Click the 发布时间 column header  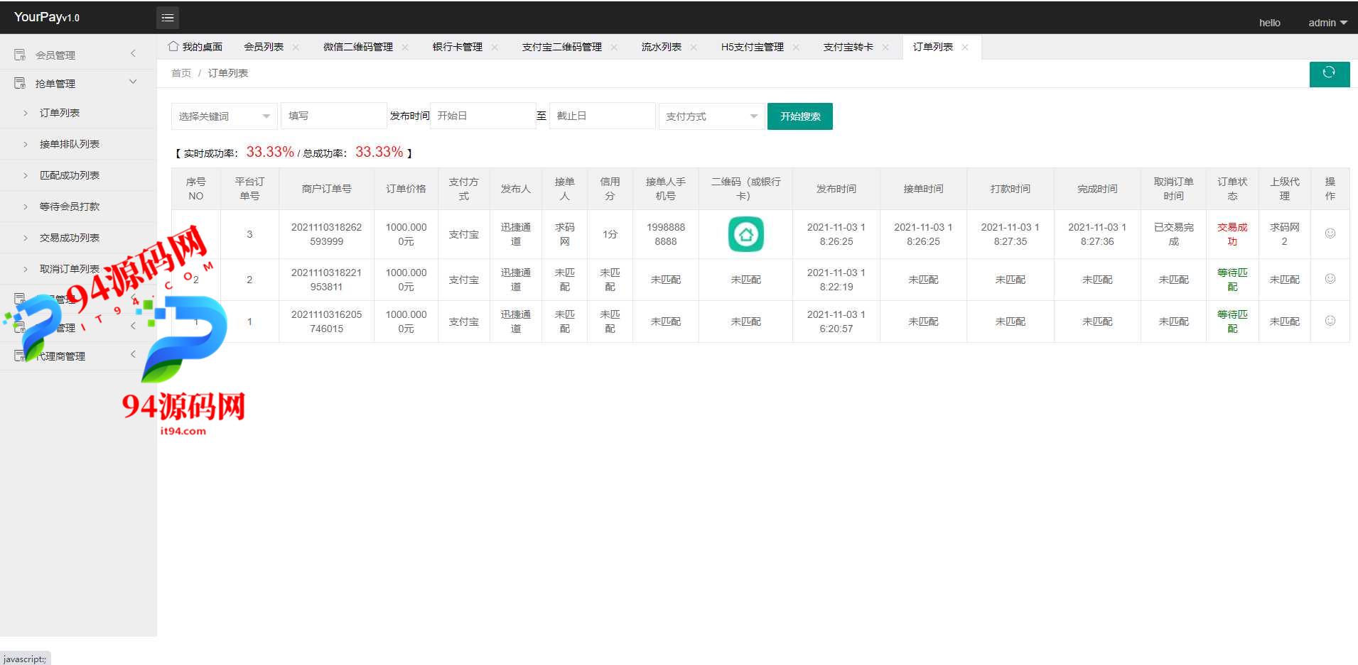coord(836,189)
